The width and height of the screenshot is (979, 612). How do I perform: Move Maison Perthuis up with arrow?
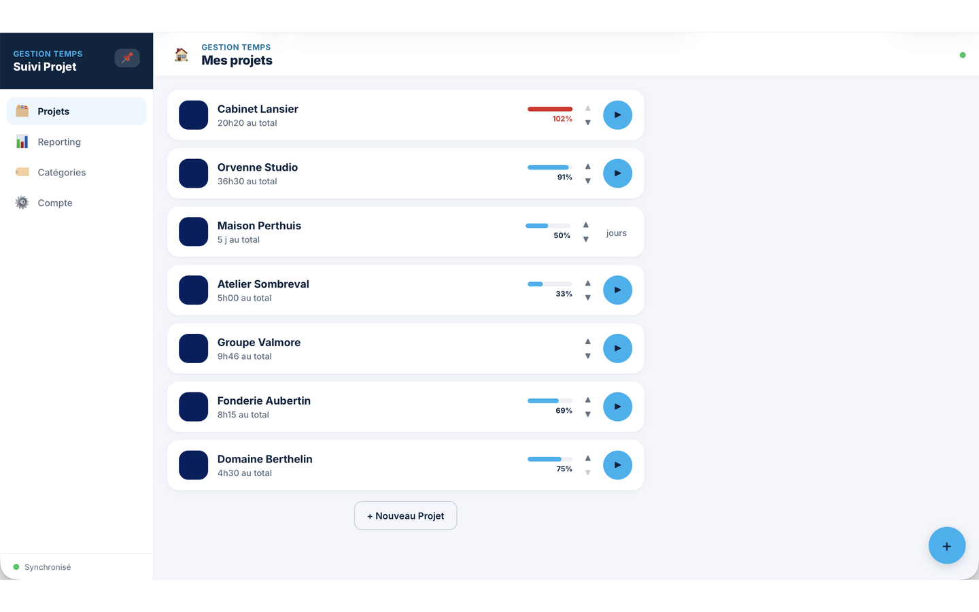pyautogui.click(x=586, y=224)
